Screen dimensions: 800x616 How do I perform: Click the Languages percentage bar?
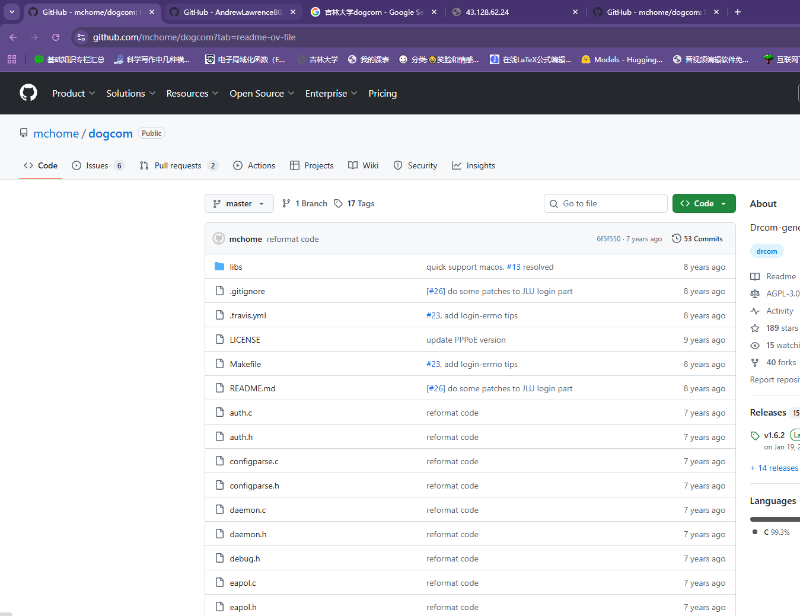(774, 519)
